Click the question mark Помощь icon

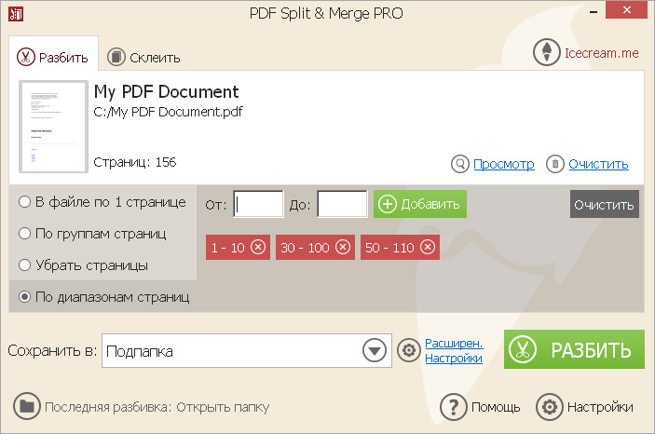tap(453, 406)
